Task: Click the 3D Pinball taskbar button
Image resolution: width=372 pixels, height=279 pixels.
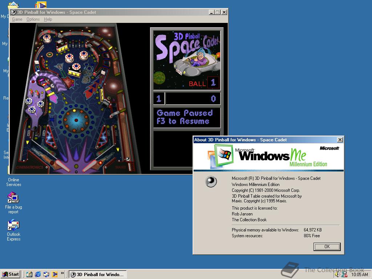Action: 97,275
